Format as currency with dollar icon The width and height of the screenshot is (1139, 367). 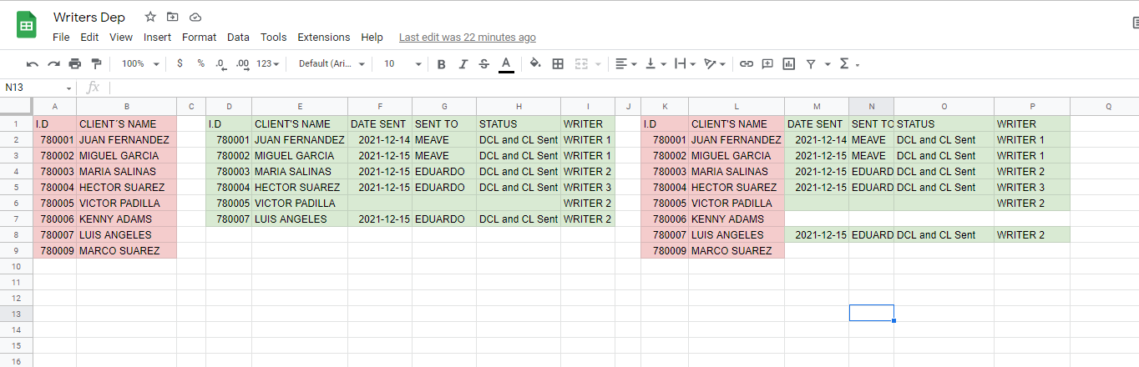(x=180, y=63)
